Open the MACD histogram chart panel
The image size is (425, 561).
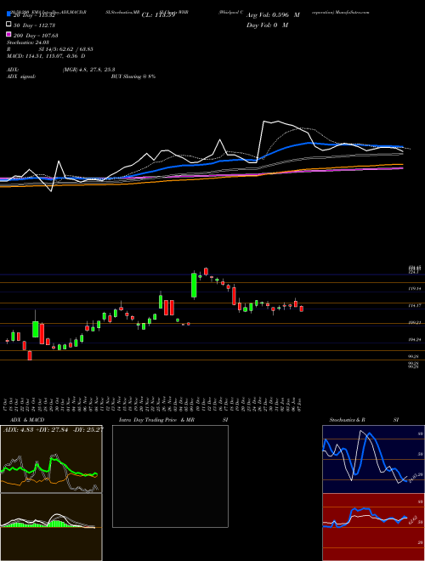[51, 527]
